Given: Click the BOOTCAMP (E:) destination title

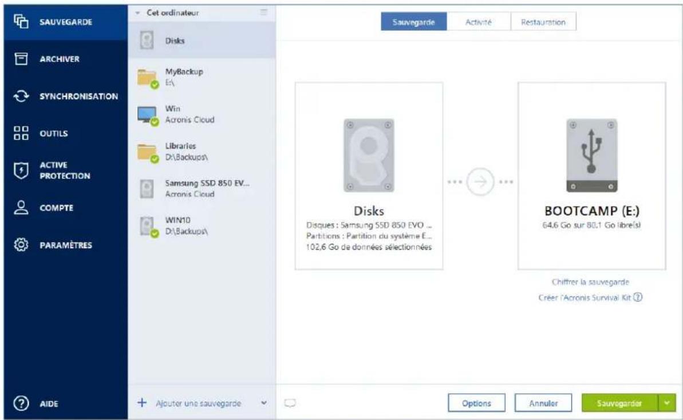Looking at the screenshot, I should click(591, 211).
